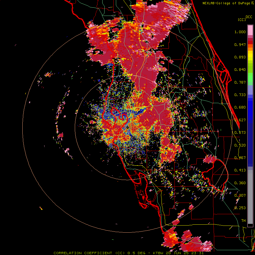Select the 0.307 scale value
The width and height of the screenshot is (255, 255).
click(240, 195)
